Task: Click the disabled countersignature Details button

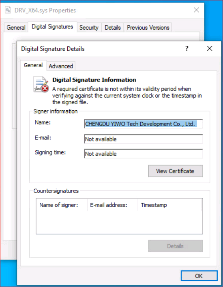Action: (x=176, y=246)
